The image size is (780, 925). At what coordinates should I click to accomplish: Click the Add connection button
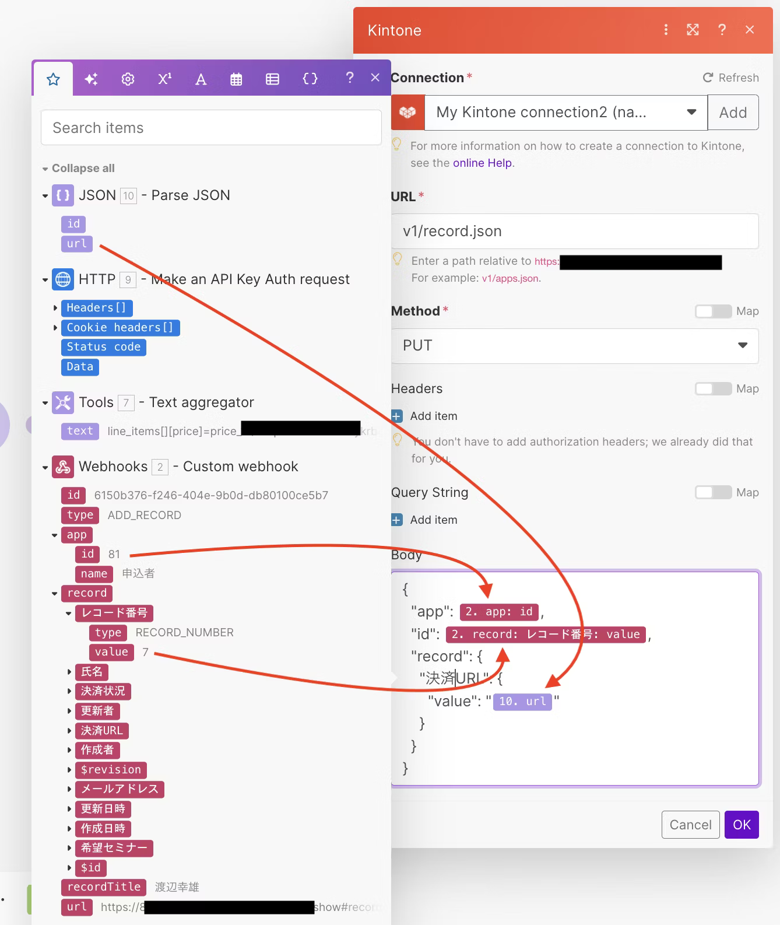(x=733, y=112)
